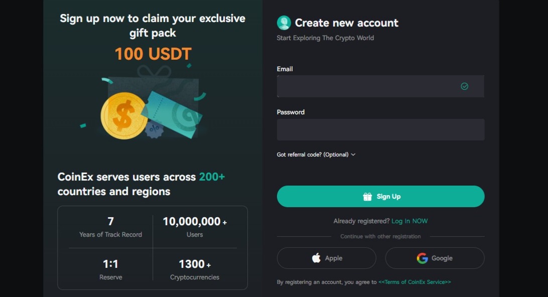Click the green checkmark in Email field
Screen dimensions: 548x297
464,86
